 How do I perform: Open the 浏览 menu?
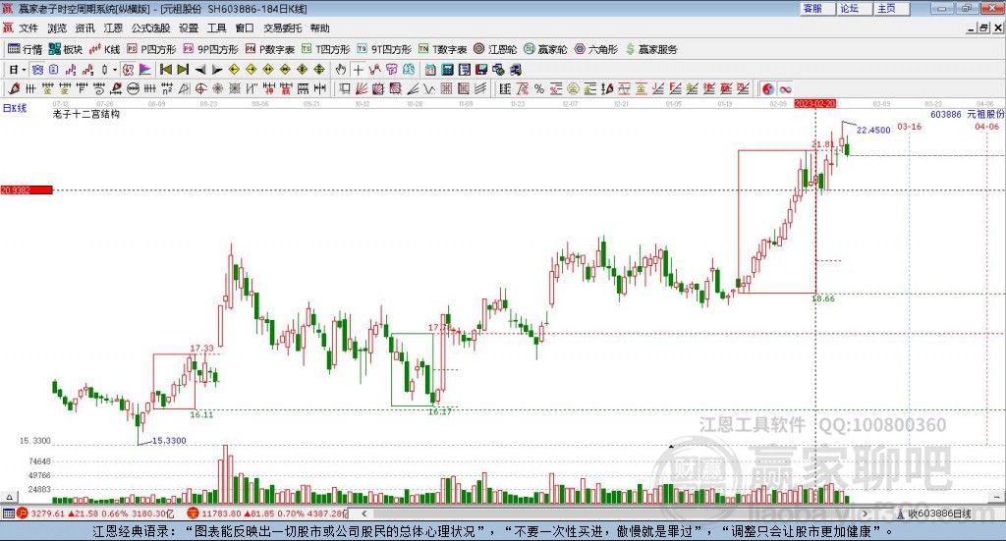tap(56, 28)
